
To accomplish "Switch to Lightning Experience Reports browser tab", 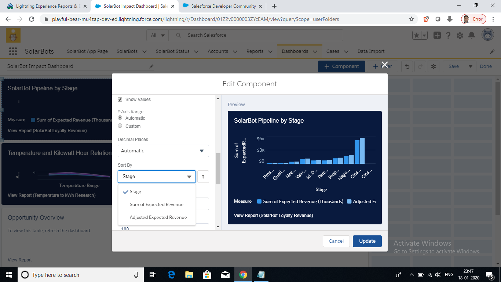I will point(47,6).
